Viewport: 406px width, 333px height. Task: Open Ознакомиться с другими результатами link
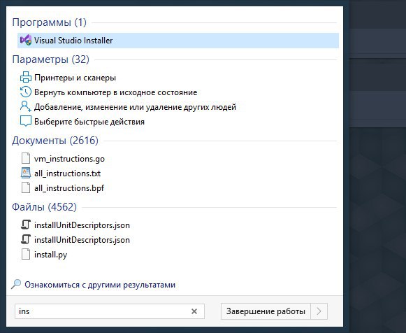100,285
